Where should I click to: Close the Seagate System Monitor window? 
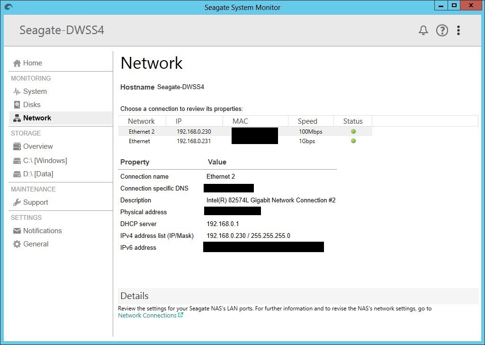click(471, 6)
